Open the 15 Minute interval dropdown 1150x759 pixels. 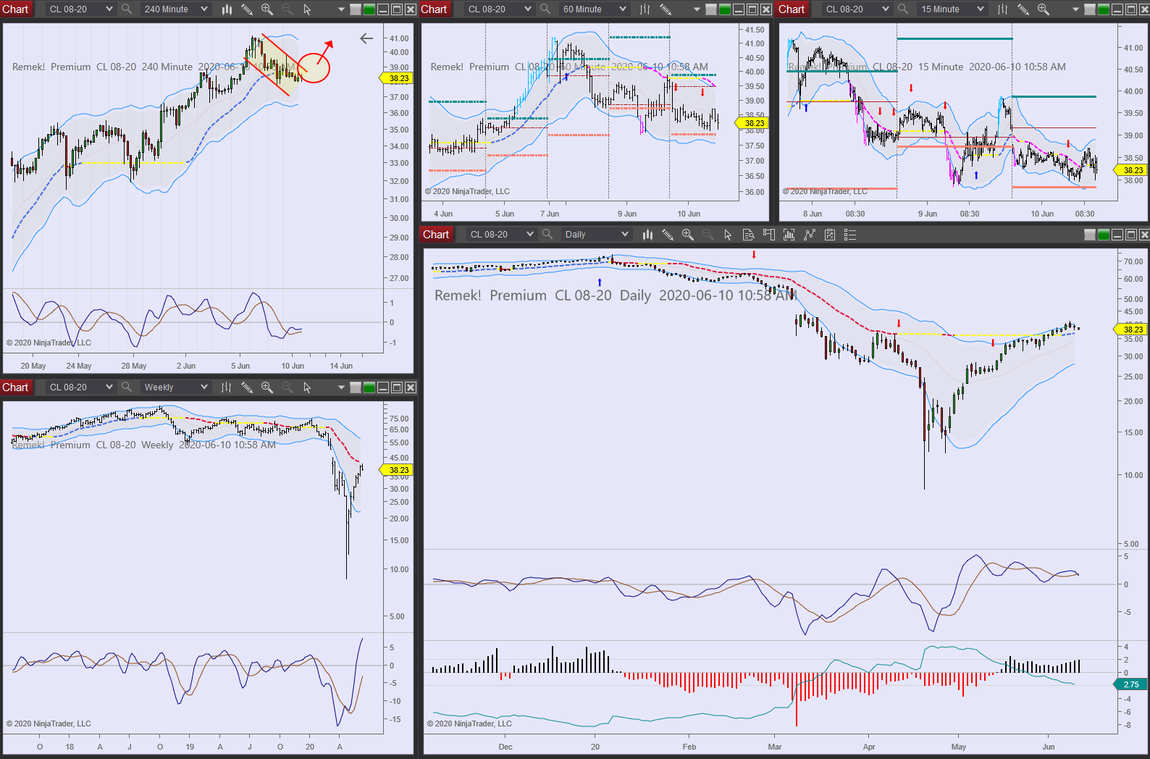point(952,9)
